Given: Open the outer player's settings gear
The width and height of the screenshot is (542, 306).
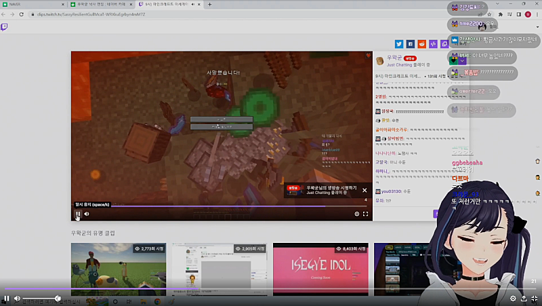Looking at the screenshot, I should [513, 299].
